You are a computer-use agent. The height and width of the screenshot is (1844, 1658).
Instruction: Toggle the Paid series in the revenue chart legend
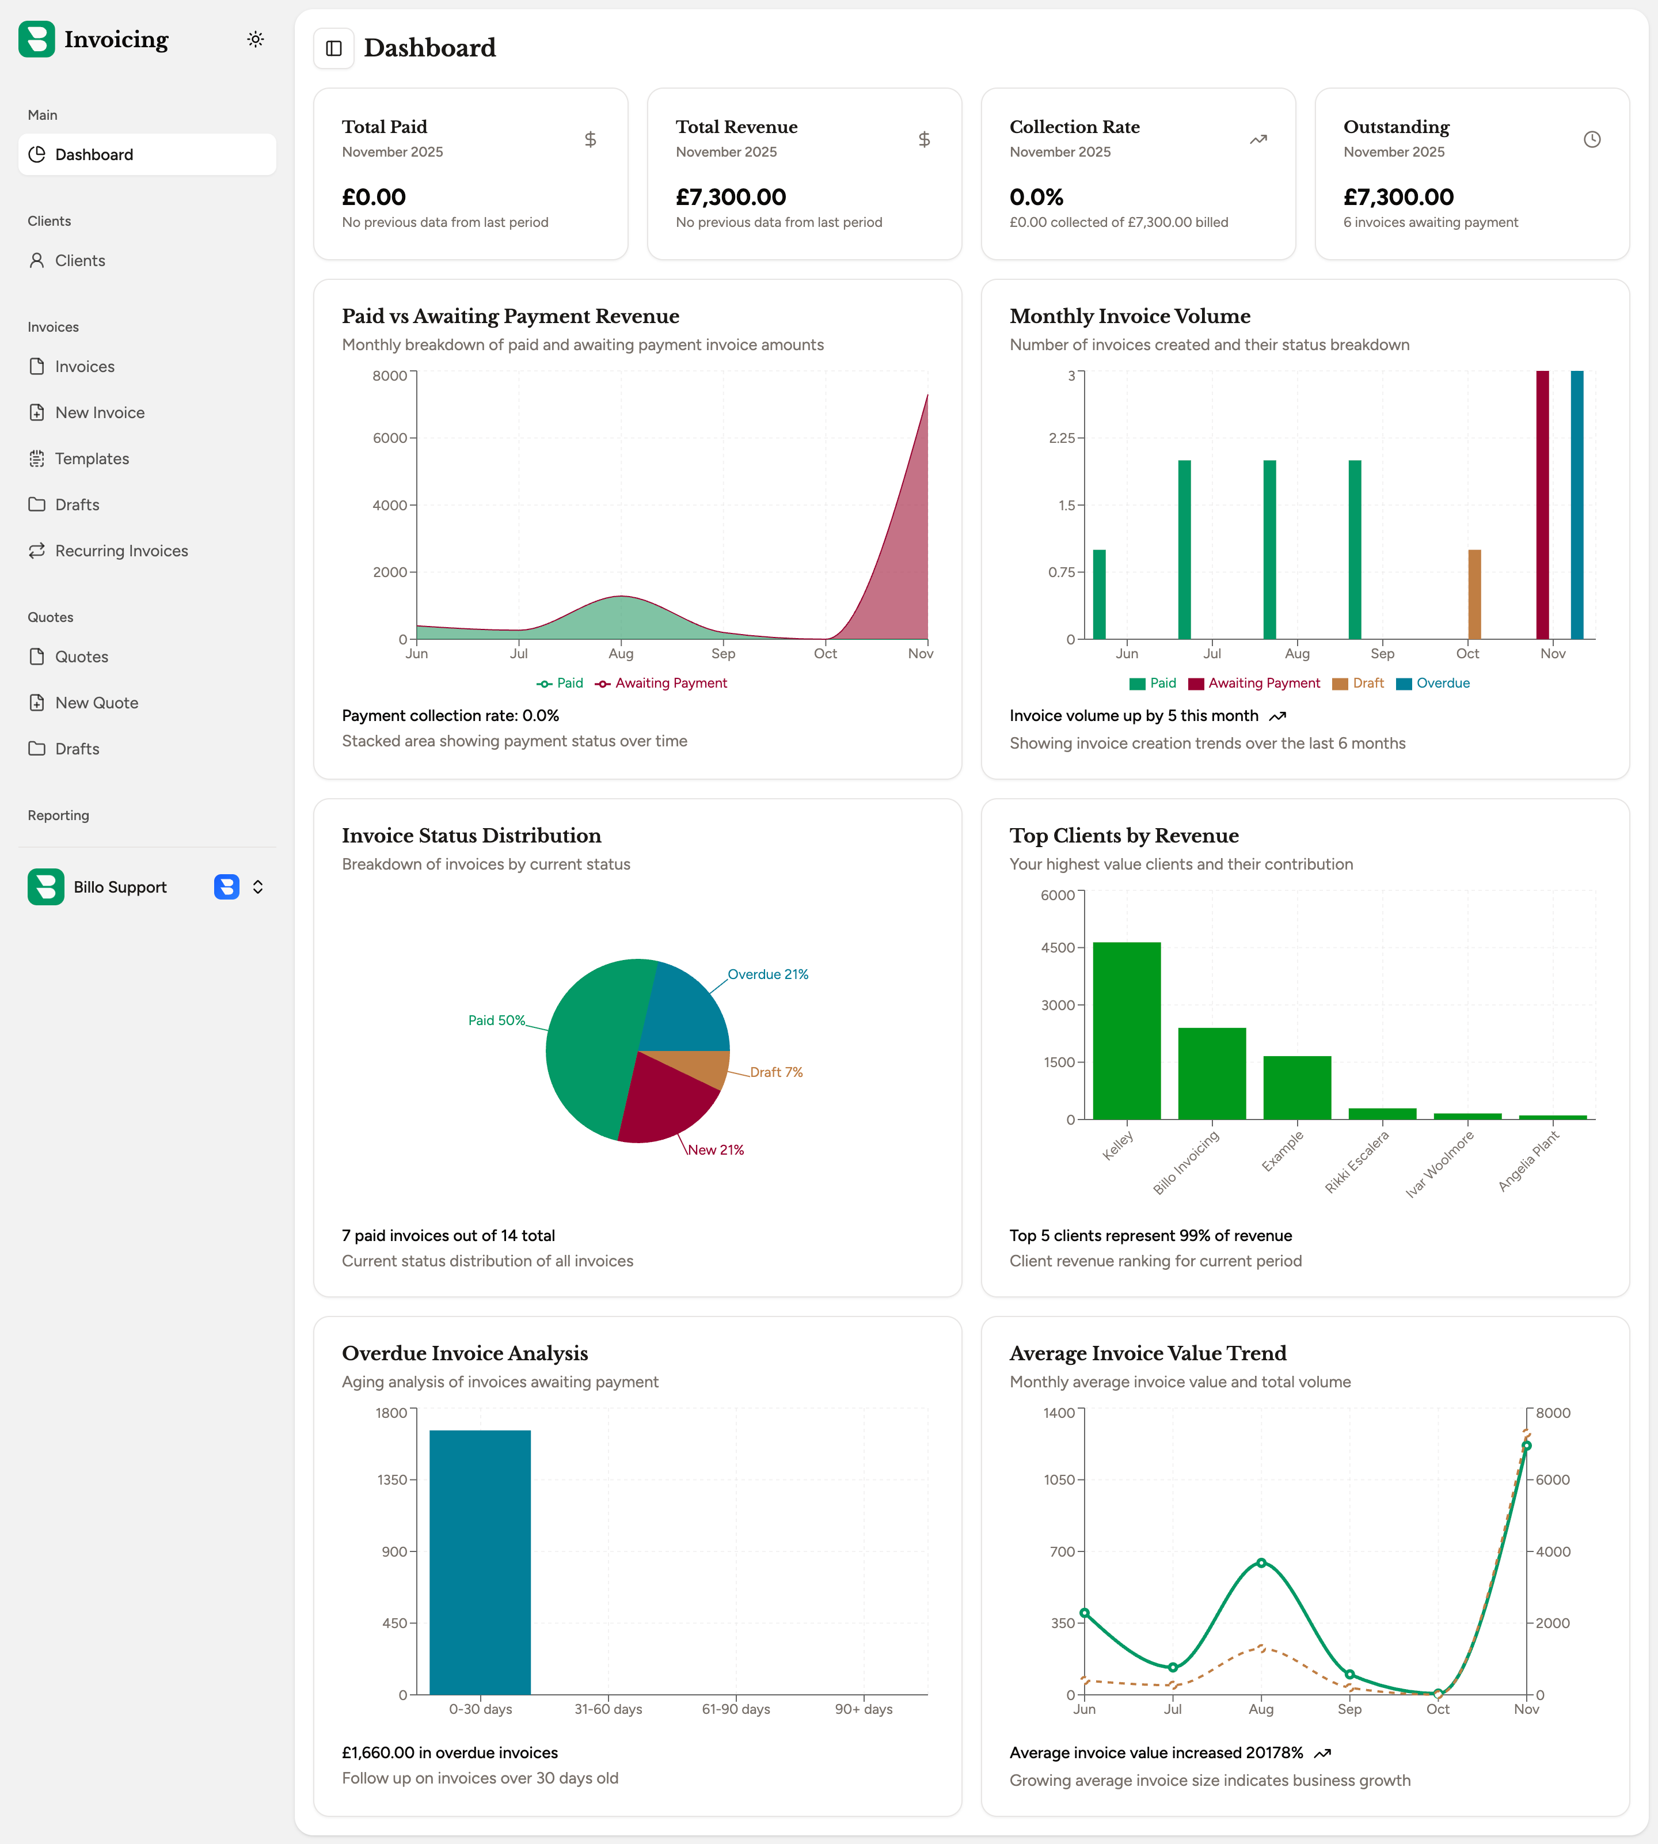560,682
